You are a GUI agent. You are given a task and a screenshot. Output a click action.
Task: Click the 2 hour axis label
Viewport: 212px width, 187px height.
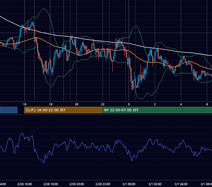(x=155, y=104)
